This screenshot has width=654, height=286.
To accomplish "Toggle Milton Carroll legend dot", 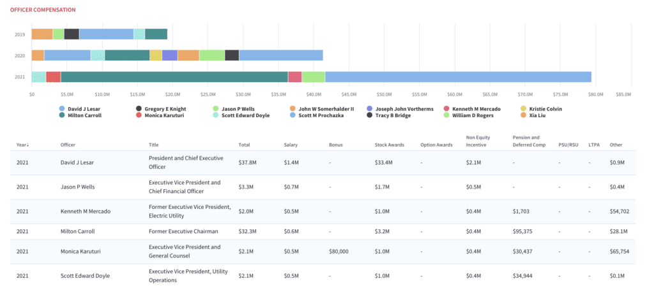I will click(62, 115).
